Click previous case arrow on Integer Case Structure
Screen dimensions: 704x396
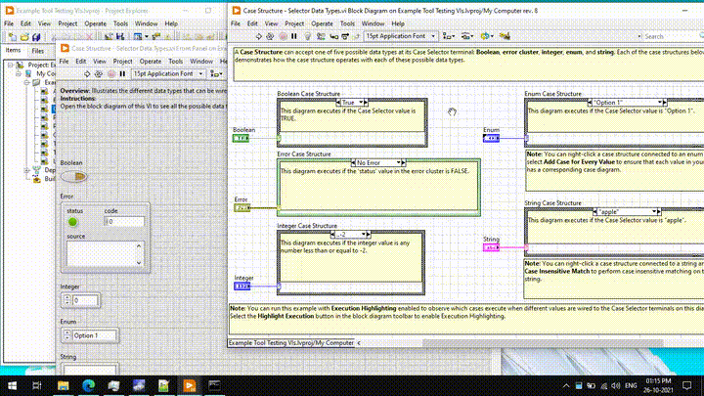332,235
